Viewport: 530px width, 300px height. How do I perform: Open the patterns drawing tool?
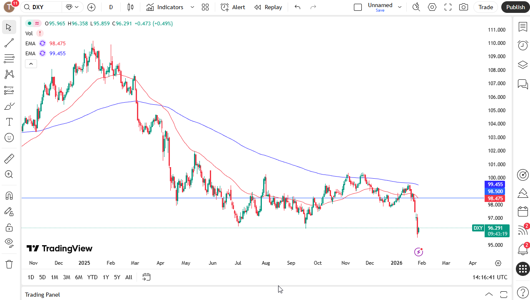pos(9,74)
